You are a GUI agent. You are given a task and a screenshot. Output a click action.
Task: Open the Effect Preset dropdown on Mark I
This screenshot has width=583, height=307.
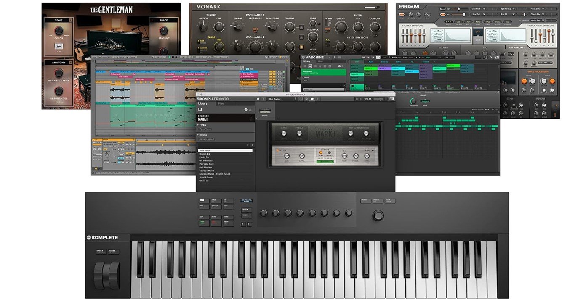pos(325,161)
